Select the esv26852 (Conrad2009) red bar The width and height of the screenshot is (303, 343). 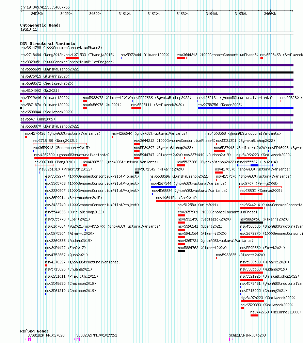tap(251, 194)
